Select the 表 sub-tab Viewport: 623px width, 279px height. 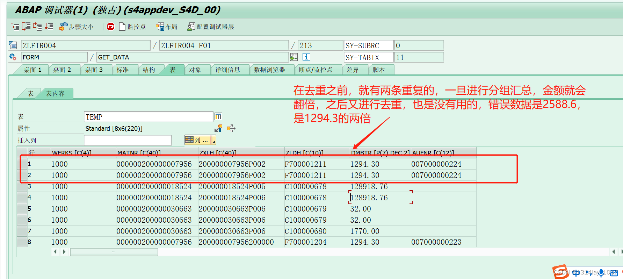click(31, 94)
